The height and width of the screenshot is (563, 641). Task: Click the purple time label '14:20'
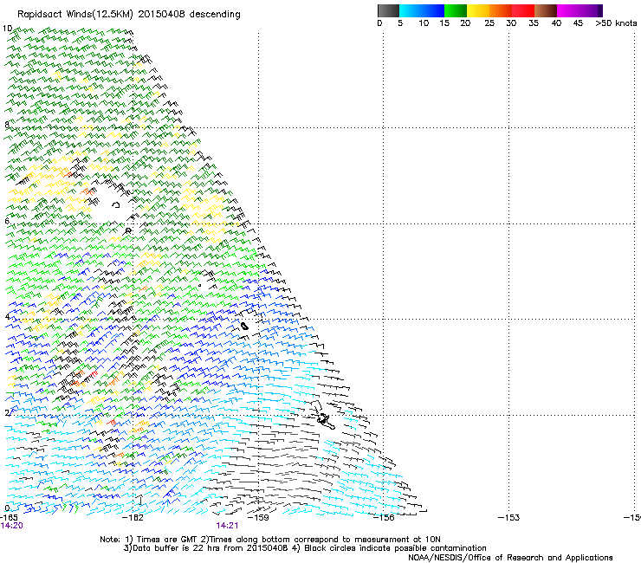[12, 526]
